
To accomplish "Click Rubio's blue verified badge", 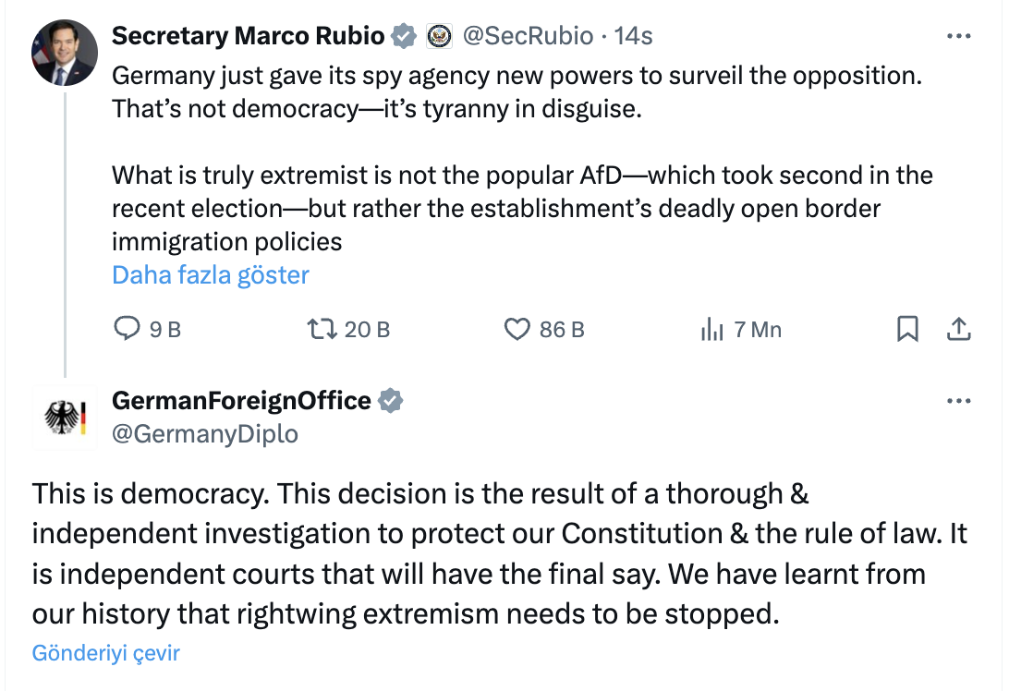I will pos(404,36).
